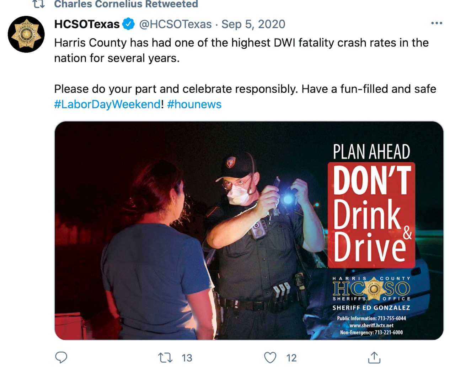This screenshot has width=455, height=373.
Task: Open the share tweet icon
Action: point(374,357)
